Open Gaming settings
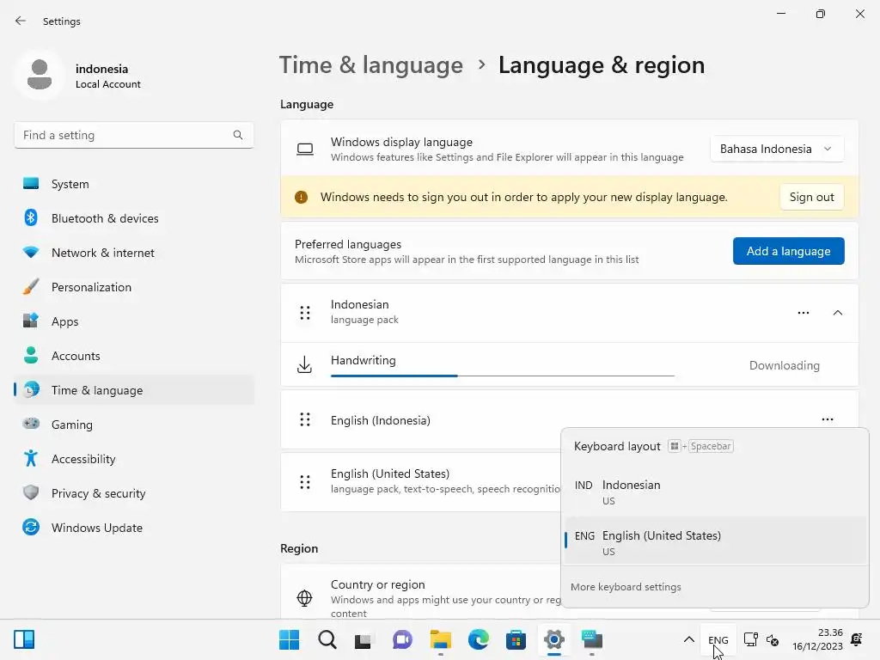 (133, 425)
